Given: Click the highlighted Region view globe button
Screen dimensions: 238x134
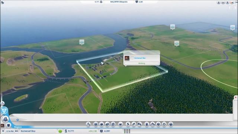Looking at the screenshot, I should [x=4, y=110].
